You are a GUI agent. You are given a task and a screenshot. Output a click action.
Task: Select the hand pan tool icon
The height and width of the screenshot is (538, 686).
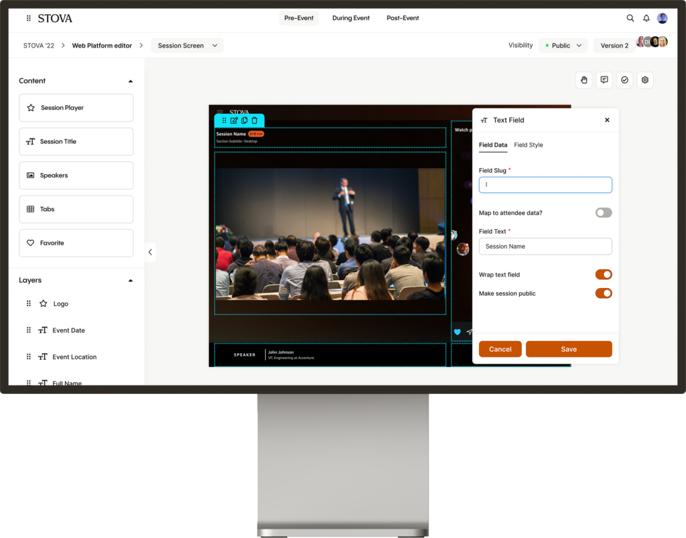584,80
